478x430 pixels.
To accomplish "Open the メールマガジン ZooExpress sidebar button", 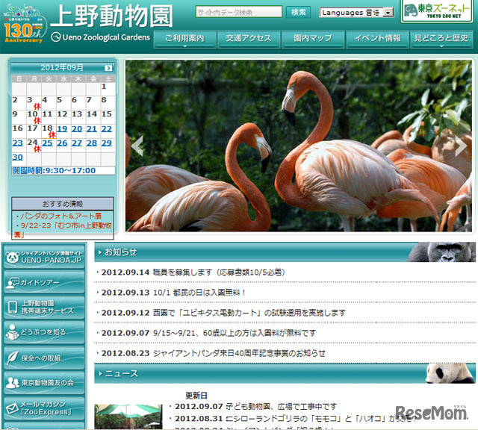I will (x=44, y=408).
